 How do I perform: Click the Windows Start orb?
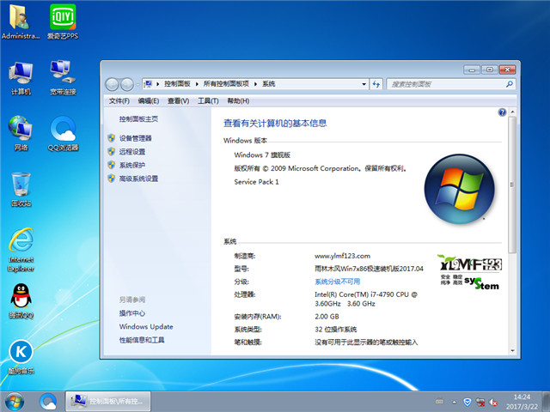click(x=15, y=402)
